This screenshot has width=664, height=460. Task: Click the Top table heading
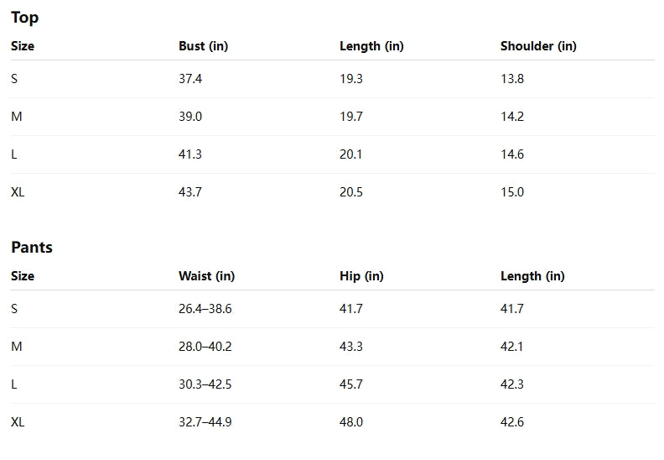(24, 18)
